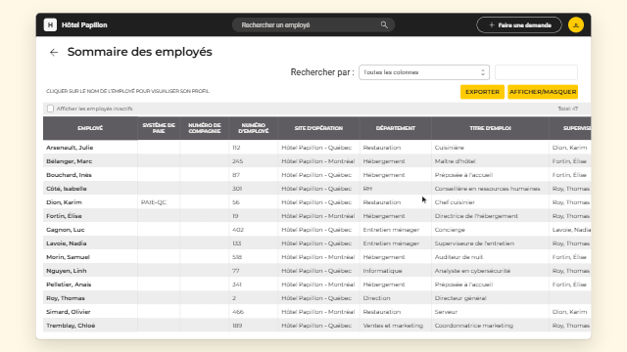
Task: Sort by the DÉPARTEMENT column header
Action: click(396, 128)
